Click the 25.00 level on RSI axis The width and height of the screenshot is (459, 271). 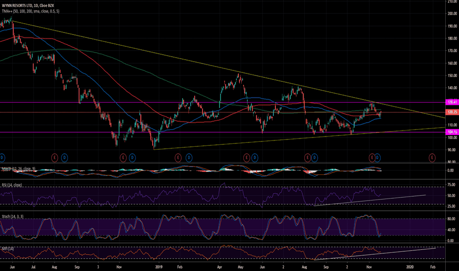point(452,206)
